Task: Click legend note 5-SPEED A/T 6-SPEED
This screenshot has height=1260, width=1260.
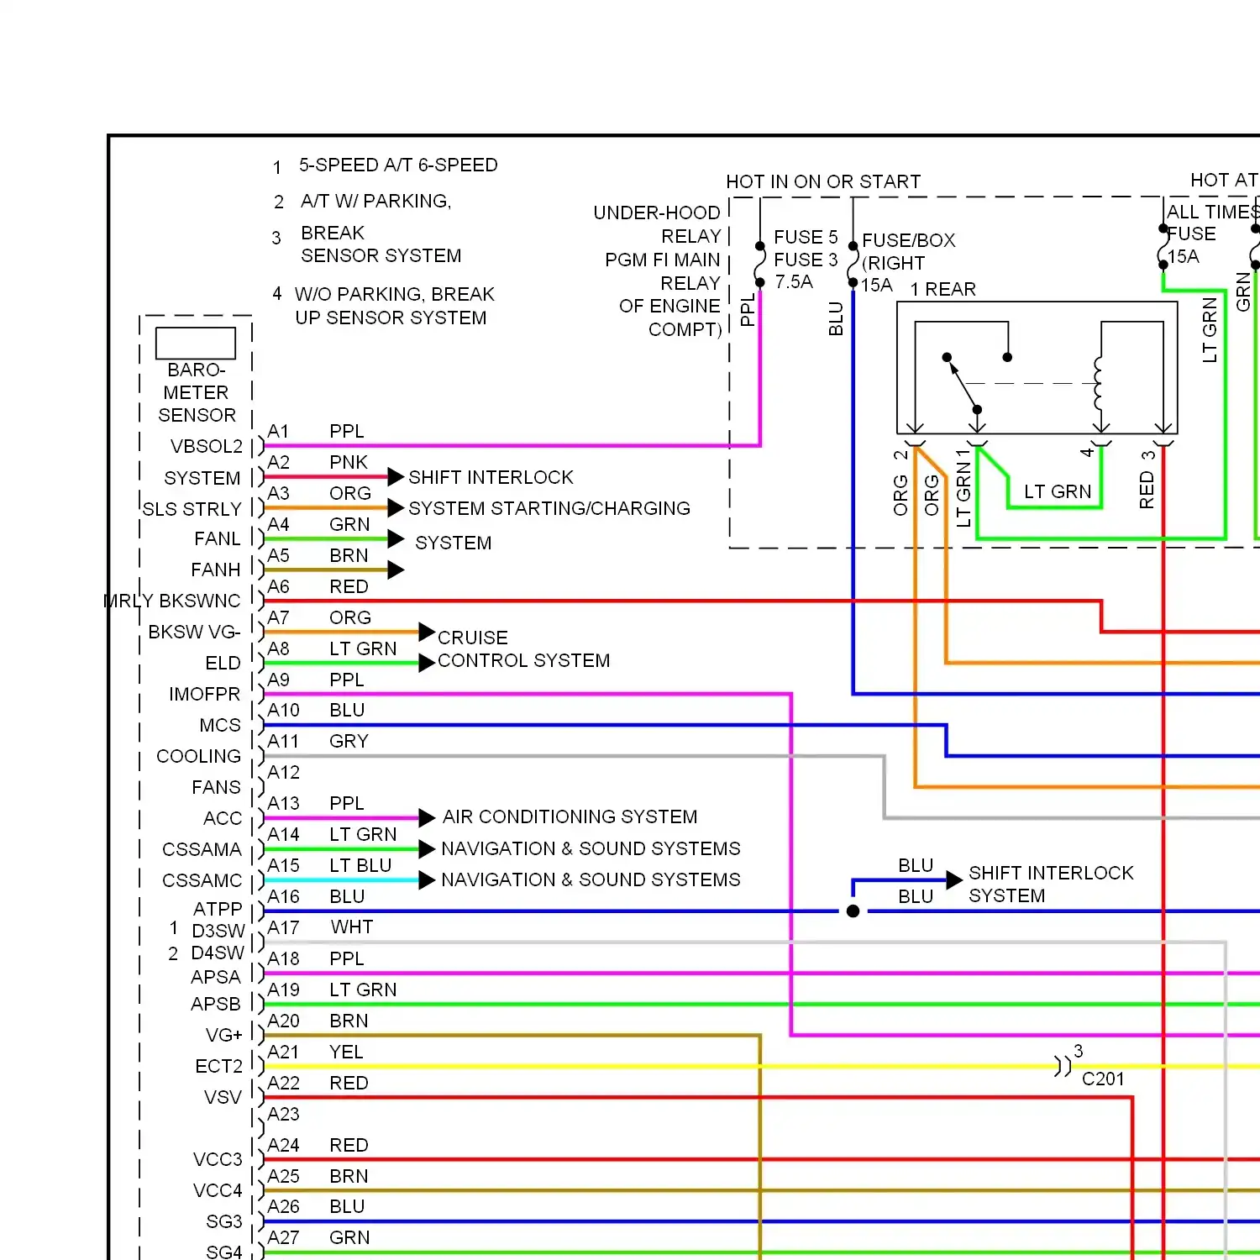Action: pos(398,165)
